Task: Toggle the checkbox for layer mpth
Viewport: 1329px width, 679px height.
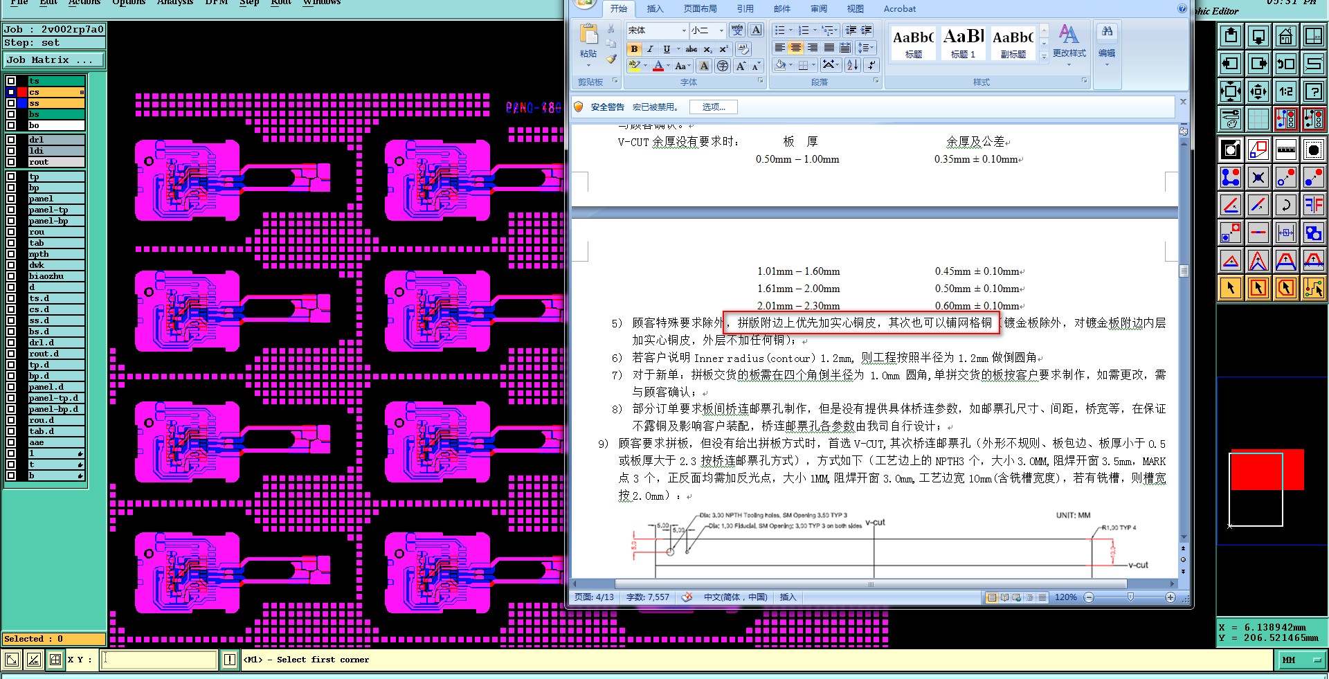Action: coord(11,254)
